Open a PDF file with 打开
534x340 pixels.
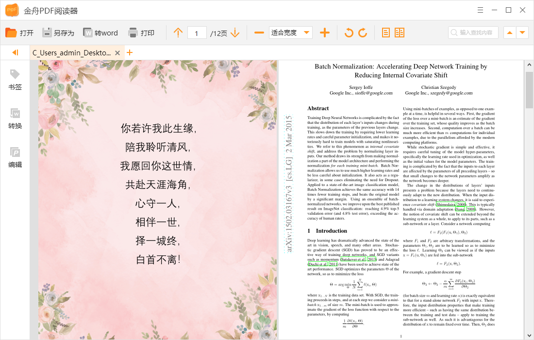point(19,33)
